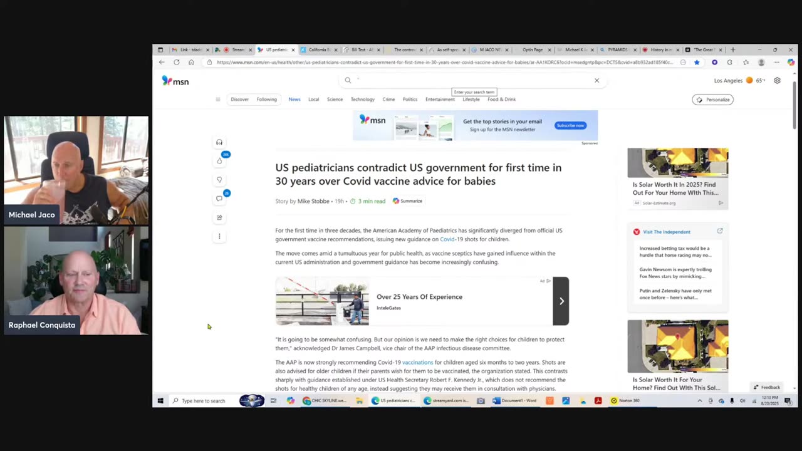Click the Personalize button

coord(713,100)
